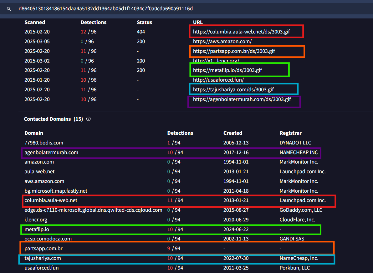Click the DYNADOT LLC registrar cell

[x=295, y=143]
